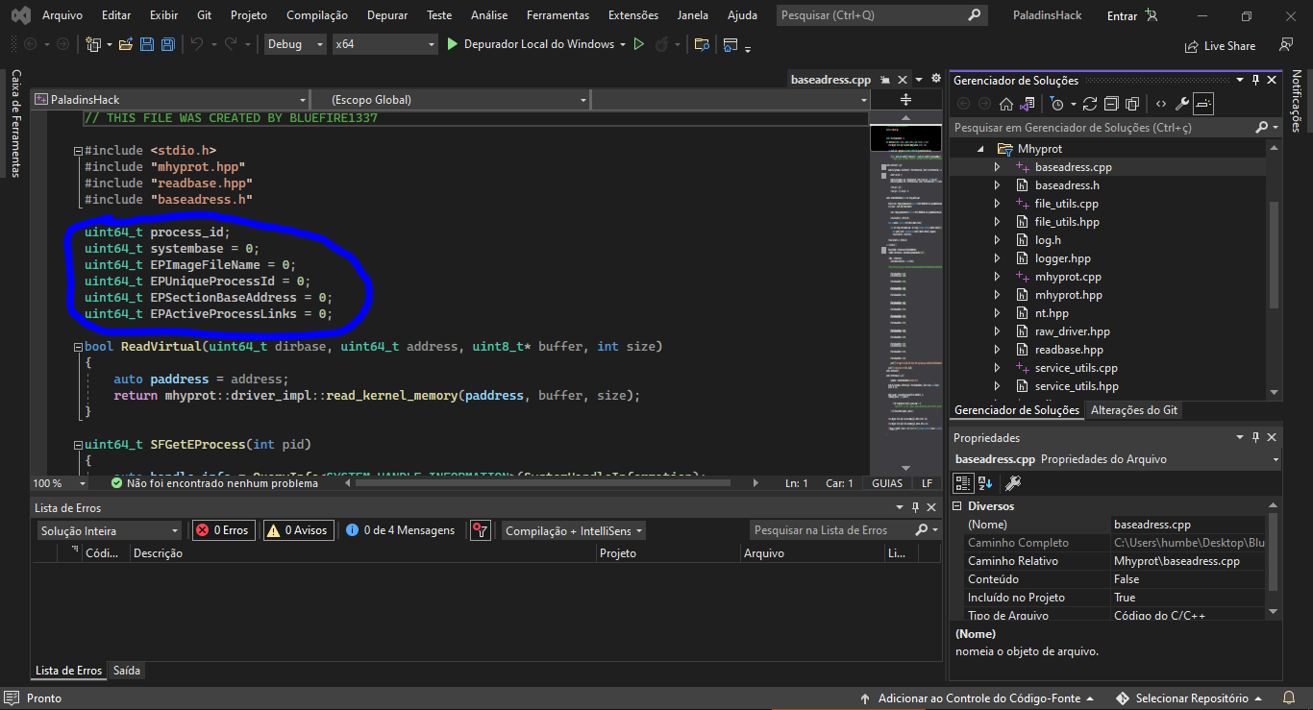Open Notificações side panel
The height and width of the screenshot is (710, 1313).
[1296, 100]
